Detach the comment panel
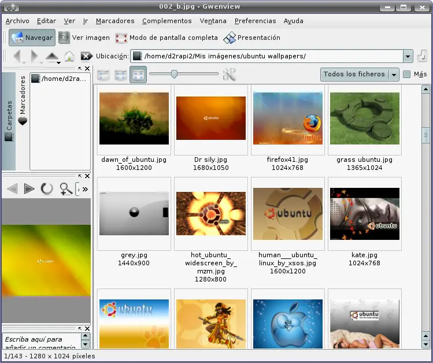This screenshot has height=363, width=433. click(x=80, y=328)
